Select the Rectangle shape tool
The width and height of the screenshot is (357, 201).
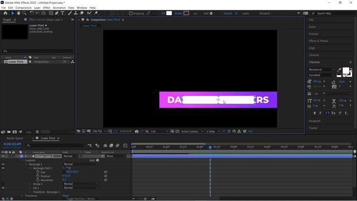click(x=51, y=13)
